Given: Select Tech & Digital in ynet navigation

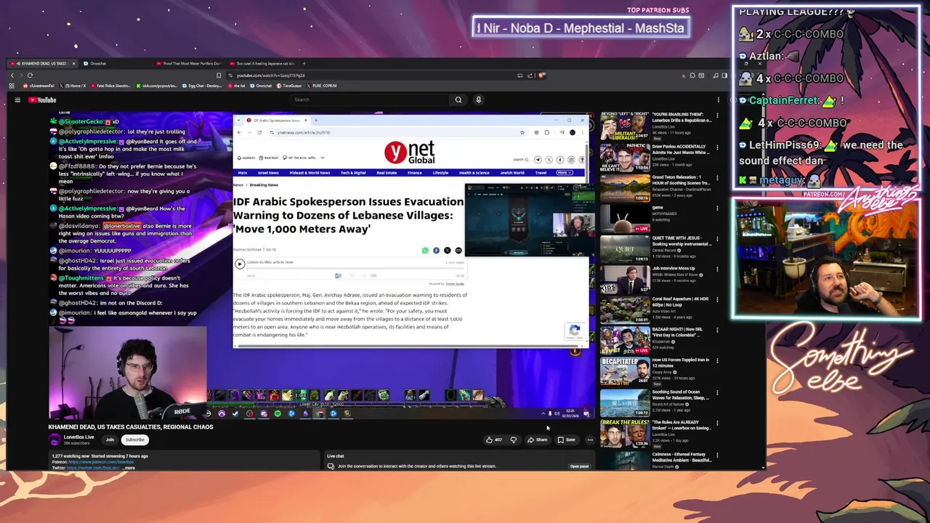Looking at the screenshot, I should (353, 173).
